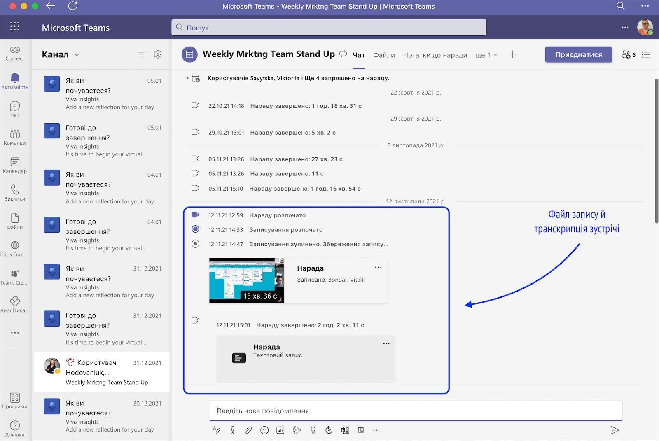The height and width of the screenshot is (441, 659).
Task: Click the filter icon in Канал header
Action: tap(142, 54)
